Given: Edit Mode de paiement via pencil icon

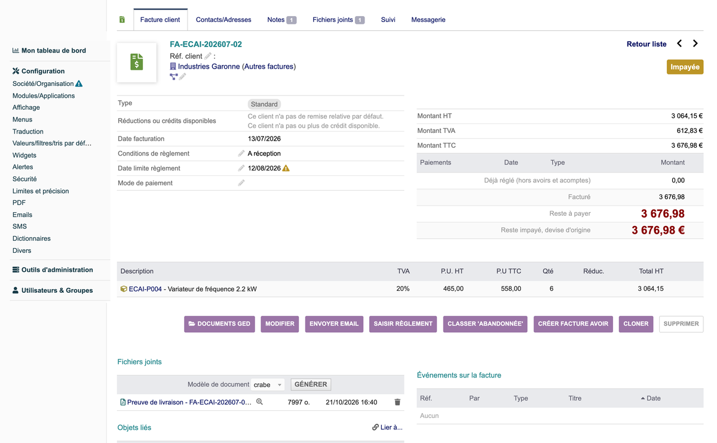Looking at the screenshot, I should [x=241, y=183].
